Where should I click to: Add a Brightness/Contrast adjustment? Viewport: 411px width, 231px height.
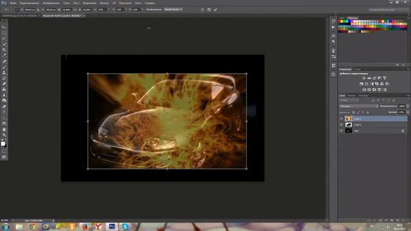click(x=364, y=78)
